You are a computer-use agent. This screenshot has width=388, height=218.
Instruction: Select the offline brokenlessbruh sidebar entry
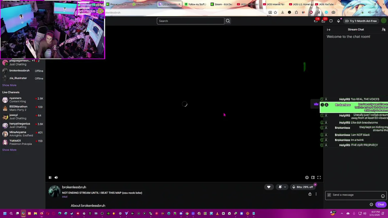[23, 71]
